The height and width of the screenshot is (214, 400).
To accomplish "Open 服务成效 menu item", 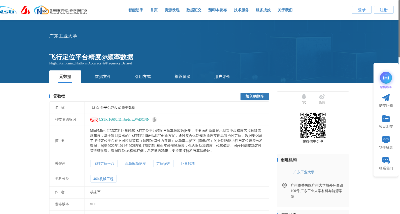I will (263, 10).
